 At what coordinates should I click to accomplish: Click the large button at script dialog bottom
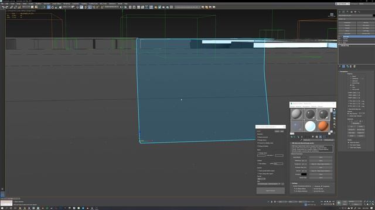point(271,191)
